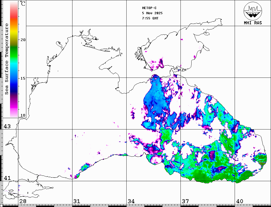This screenshot has width=271, height=207.
Task: Click the longitude label 31
Action: click(x=77, y=201)
